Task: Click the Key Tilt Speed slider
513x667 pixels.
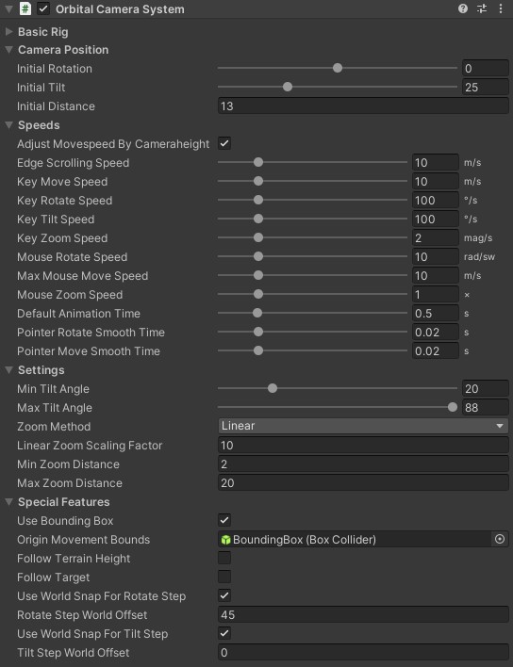Action: (x=312, y=220)
